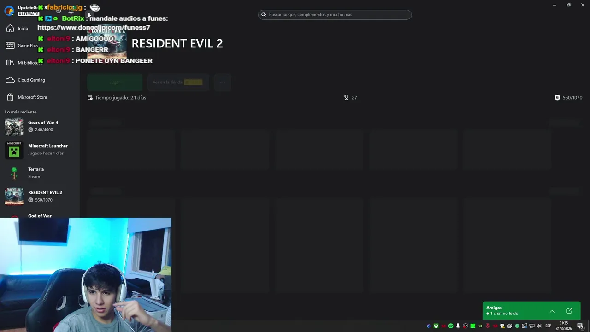Click the Inicio house icon
The height and width of the screenshot is (332, 590).
(x=10, y=28)
